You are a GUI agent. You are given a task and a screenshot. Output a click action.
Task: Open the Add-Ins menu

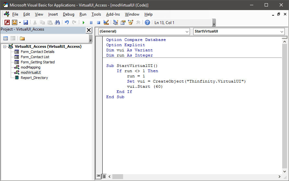click(113, 14)
